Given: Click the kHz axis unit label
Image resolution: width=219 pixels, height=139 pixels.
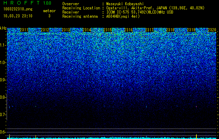Looking at the screenshot, I should pos(3,28).
